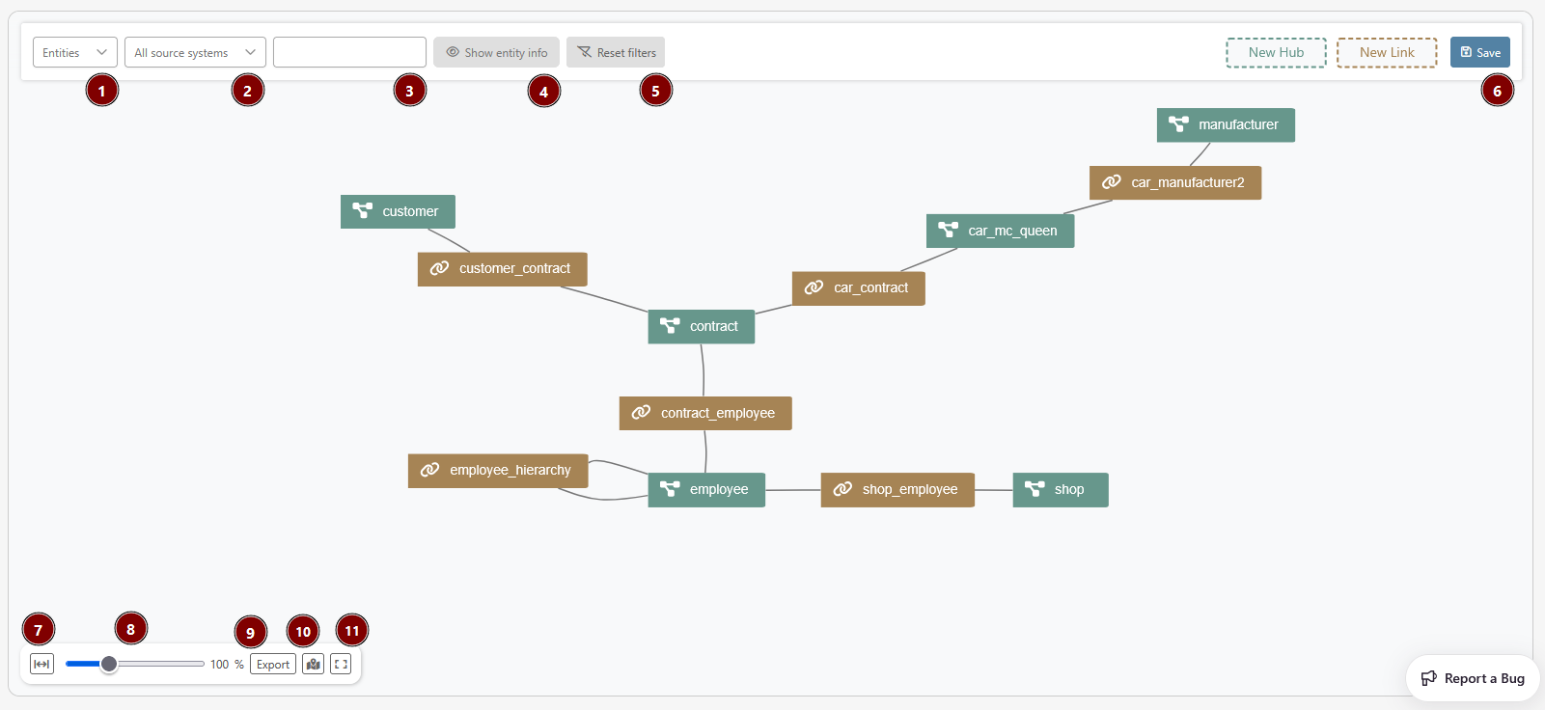The image size is (1545, 710).
Task: Click the link icon on customer_contract node
Action: [x=440, y=268]
